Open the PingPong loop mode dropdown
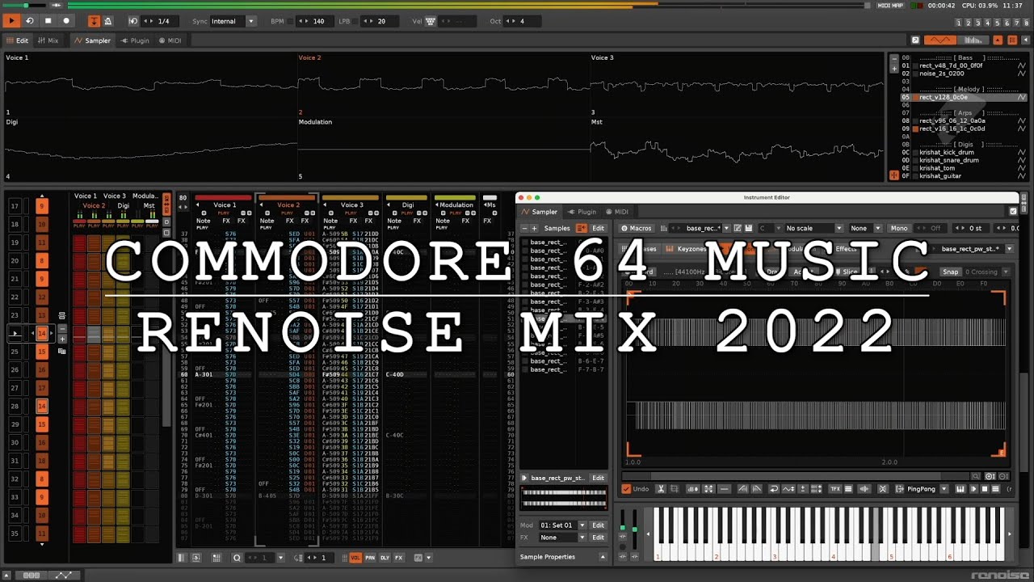The width and height of the screenshot is (1034, 582). click(927, 489)
